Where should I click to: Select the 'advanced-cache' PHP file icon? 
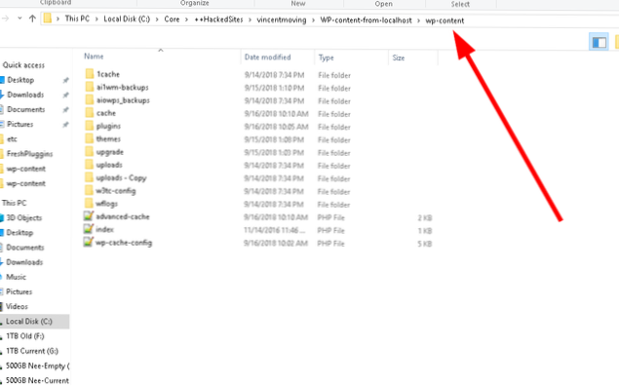[89, 215]
